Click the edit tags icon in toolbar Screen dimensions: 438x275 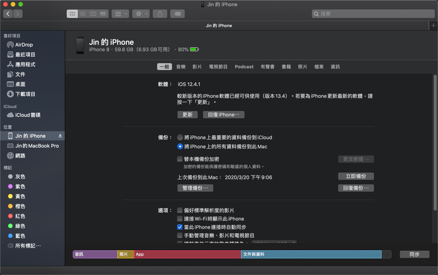coord(177,14)
